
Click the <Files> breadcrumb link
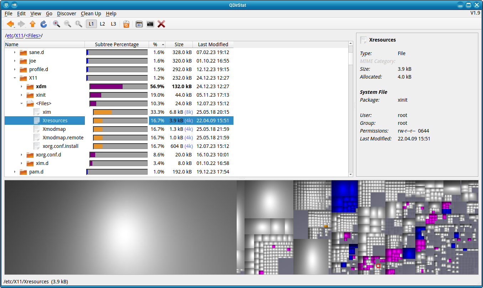coord(33,36)
